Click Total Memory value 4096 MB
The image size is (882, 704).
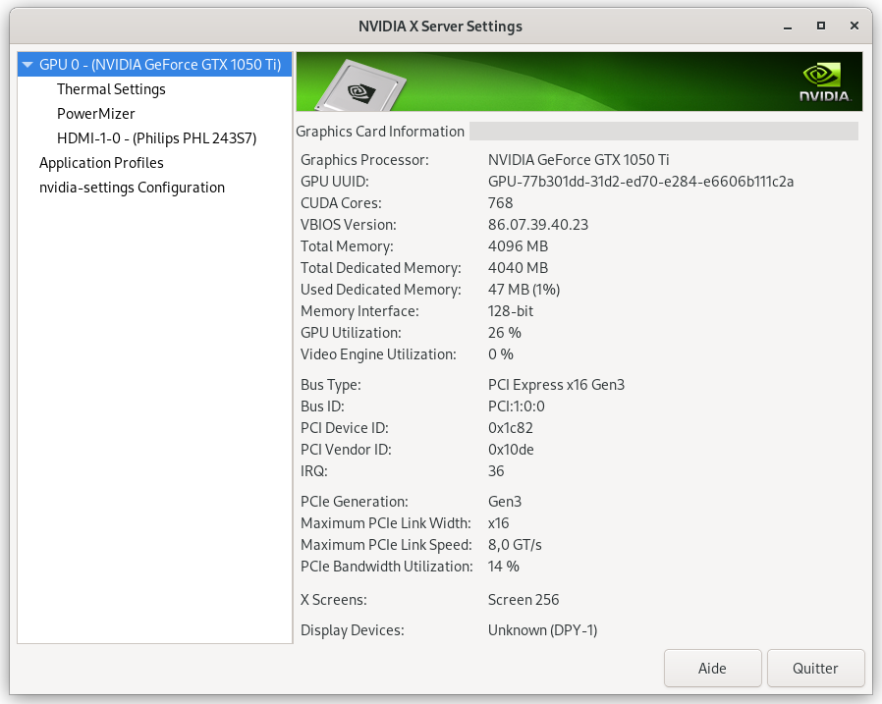[518, 246]
